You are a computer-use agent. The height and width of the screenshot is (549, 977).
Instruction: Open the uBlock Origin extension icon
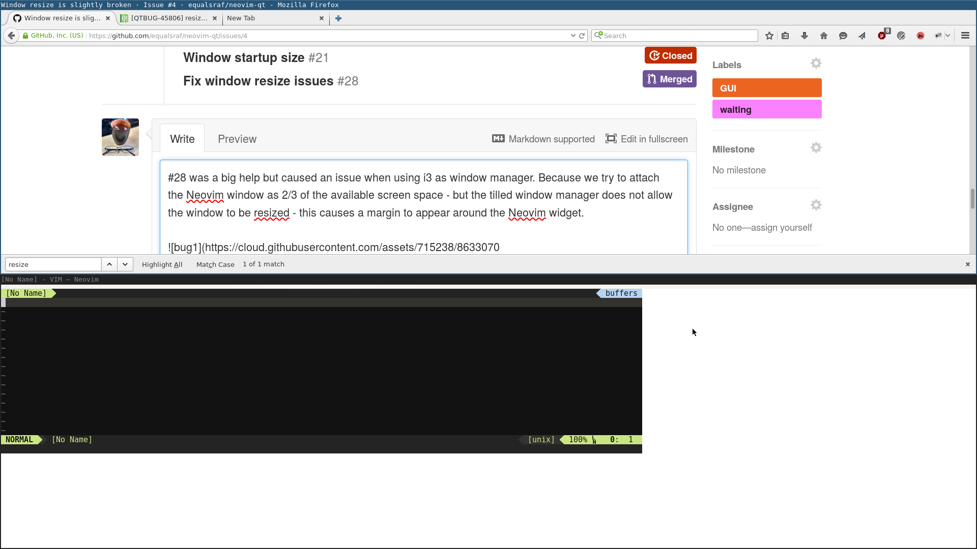[x=882, y=35]
